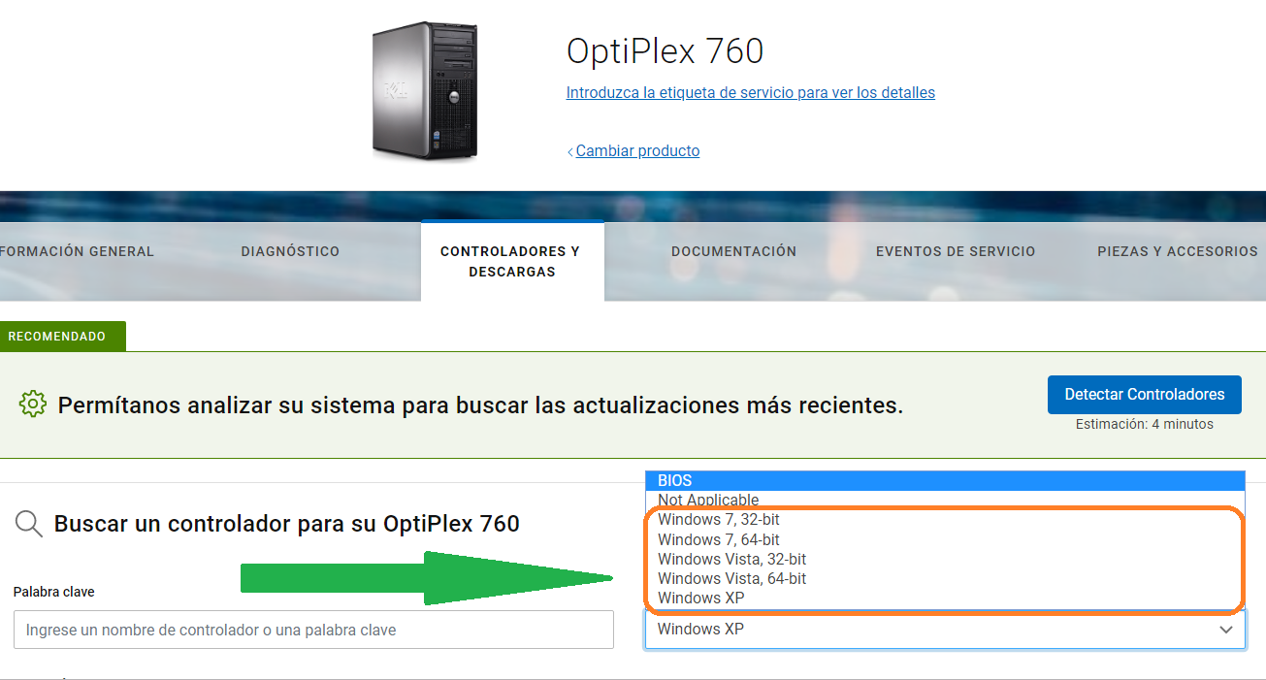
Task: Open the Eventos de Servicio tab
Action: click(x=956, y=251)
